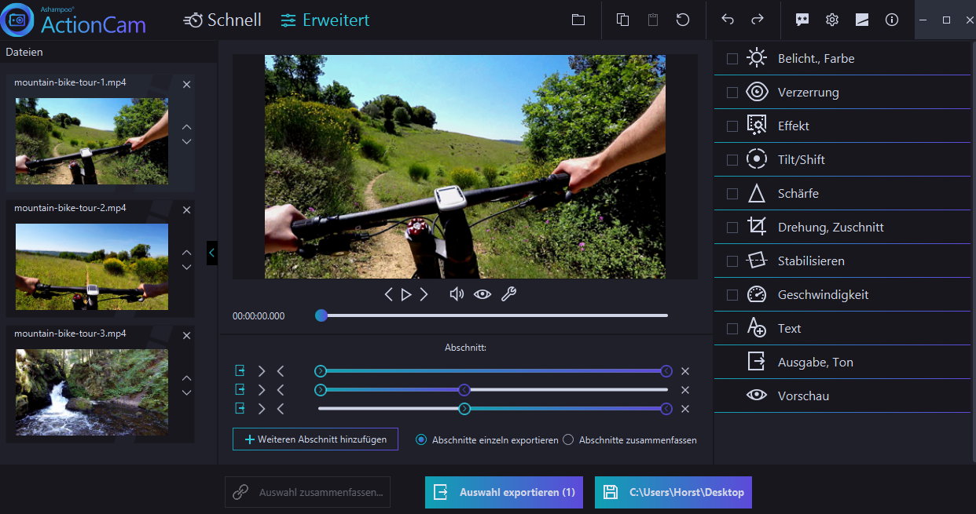Collapse the file list panel sidebar
Viewport: 976px width, 514px height.
coord(211,253)
